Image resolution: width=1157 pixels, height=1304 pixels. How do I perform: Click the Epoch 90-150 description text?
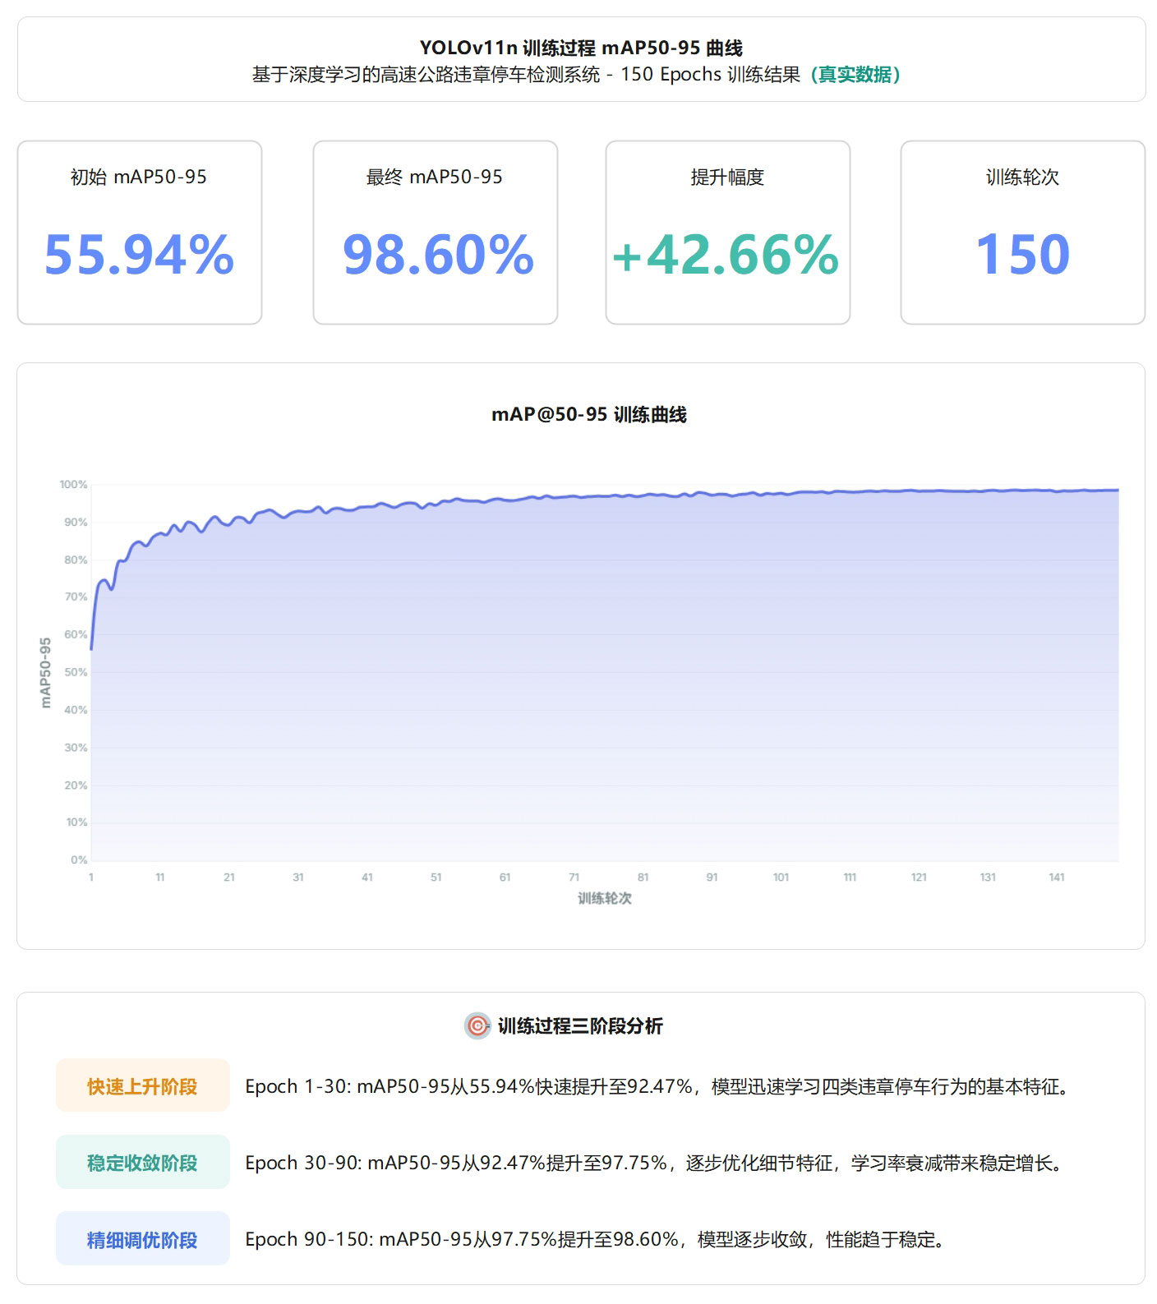(596, 1239)
